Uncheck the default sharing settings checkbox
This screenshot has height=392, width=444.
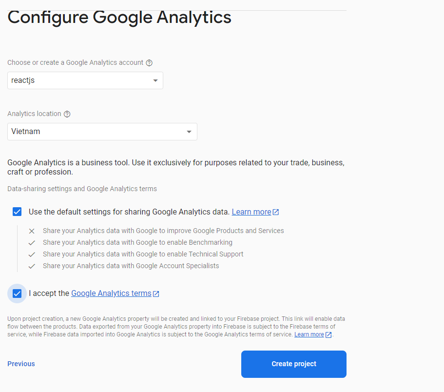[x=17, y=212]
